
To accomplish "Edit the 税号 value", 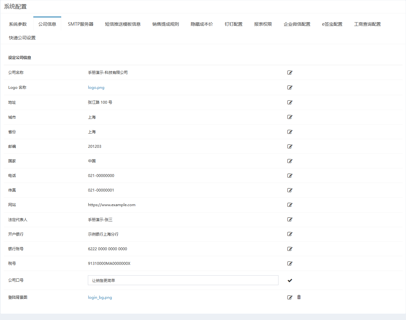I will [x=290, y=264].
